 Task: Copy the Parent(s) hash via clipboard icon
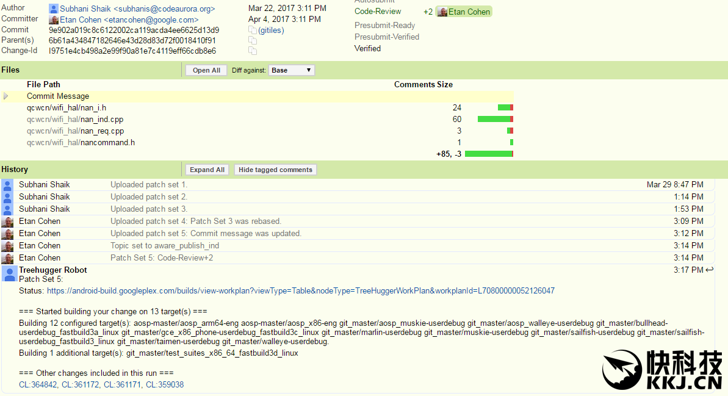[253, 40]
